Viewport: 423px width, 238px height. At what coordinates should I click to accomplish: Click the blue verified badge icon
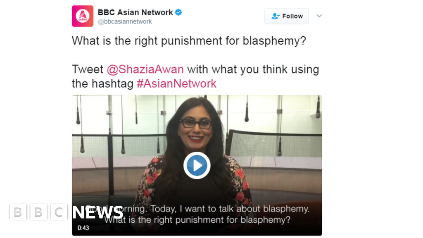[178, 12]
